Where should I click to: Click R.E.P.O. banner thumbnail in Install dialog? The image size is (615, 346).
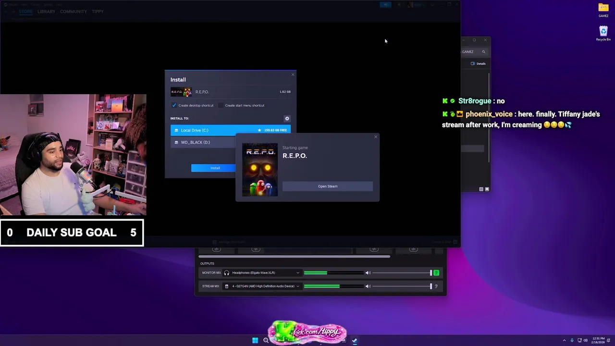(x=181, y=92)
